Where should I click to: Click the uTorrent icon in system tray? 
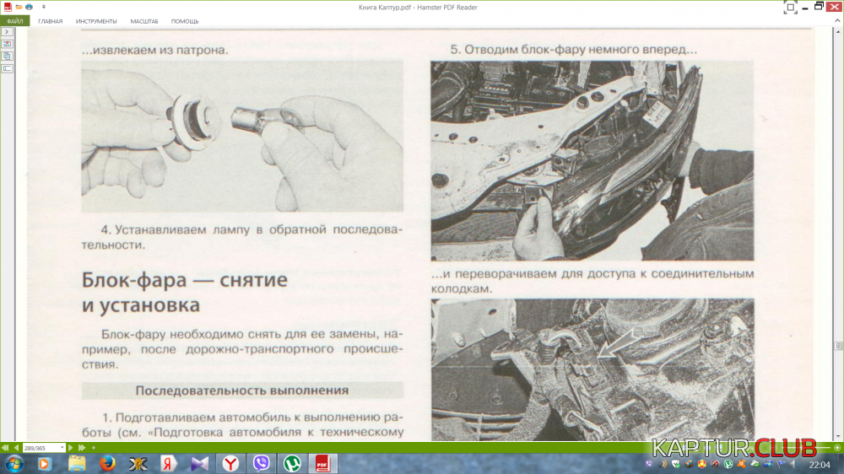coord(728,464)
